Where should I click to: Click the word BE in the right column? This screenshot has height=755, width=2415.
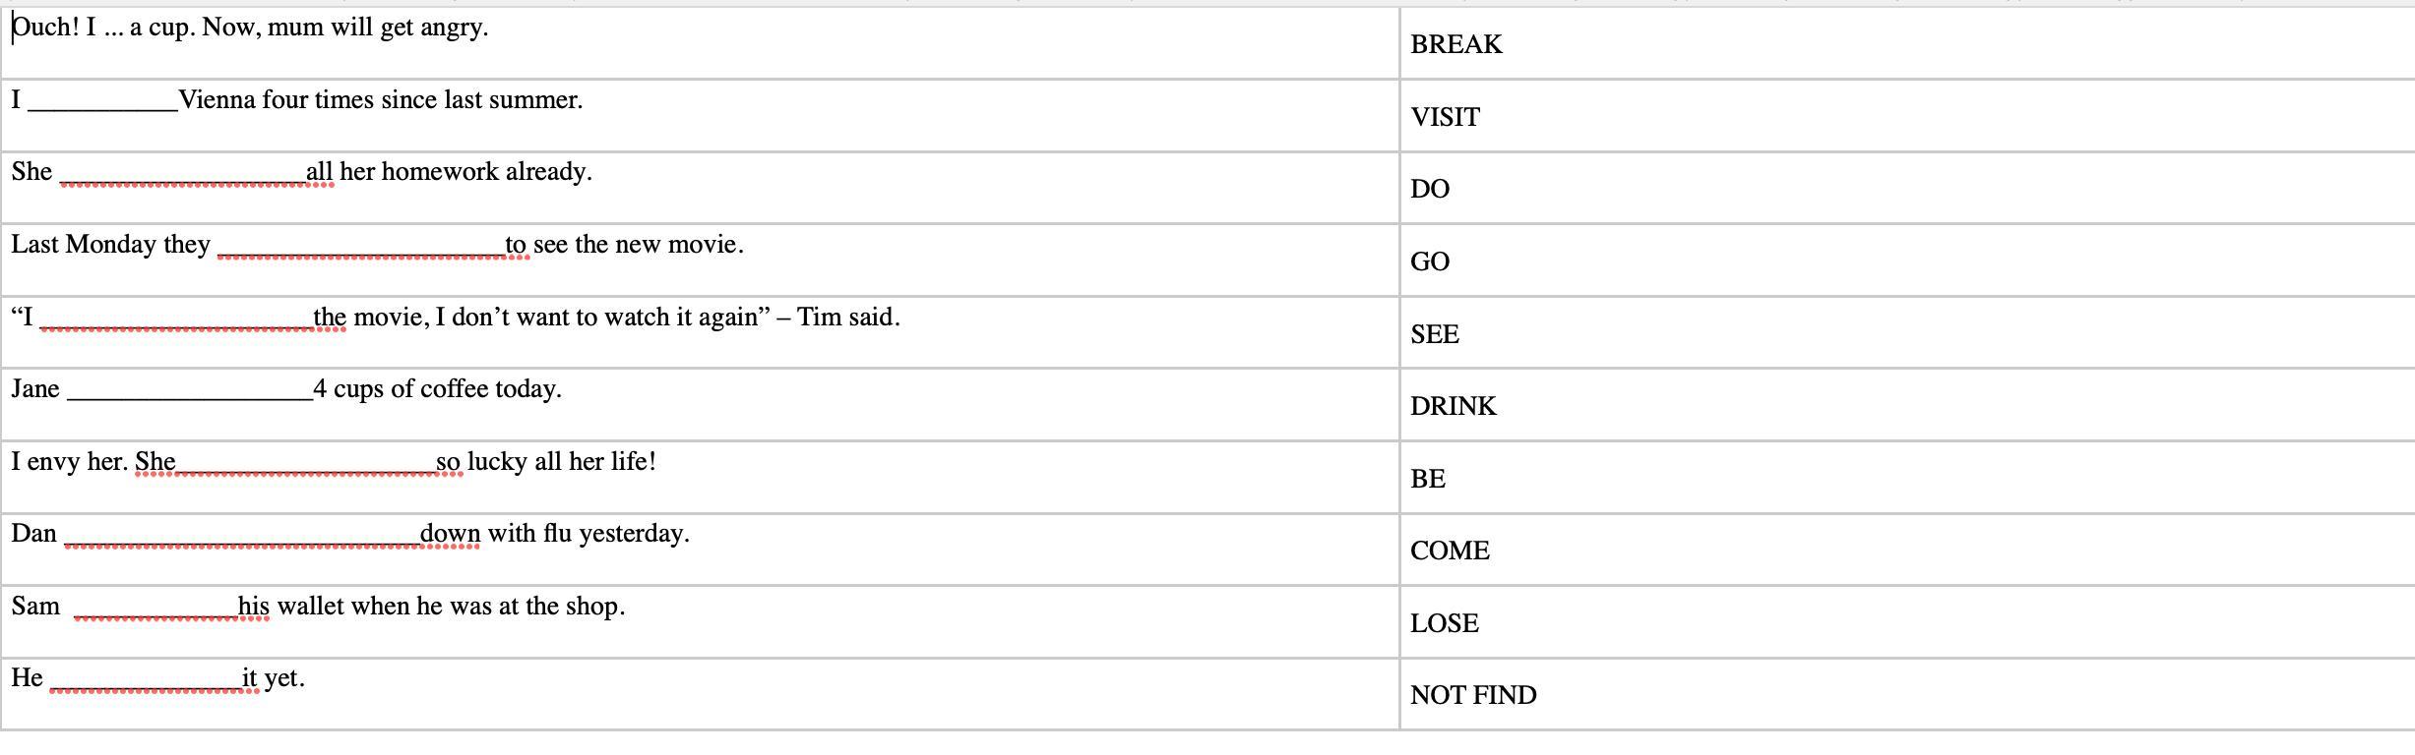pyautogui.click(x=1428, y=480)
